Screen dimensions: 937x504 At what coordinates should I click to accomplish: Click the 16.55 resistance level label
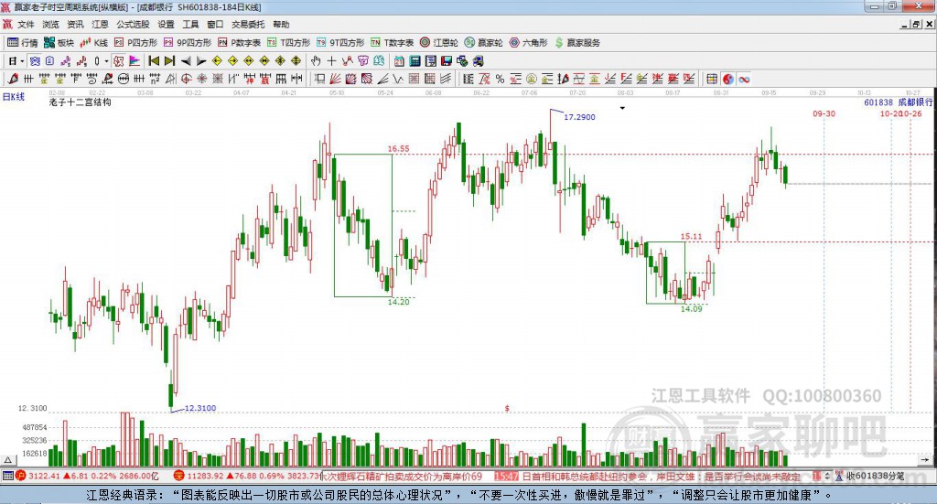pos(399,149)
